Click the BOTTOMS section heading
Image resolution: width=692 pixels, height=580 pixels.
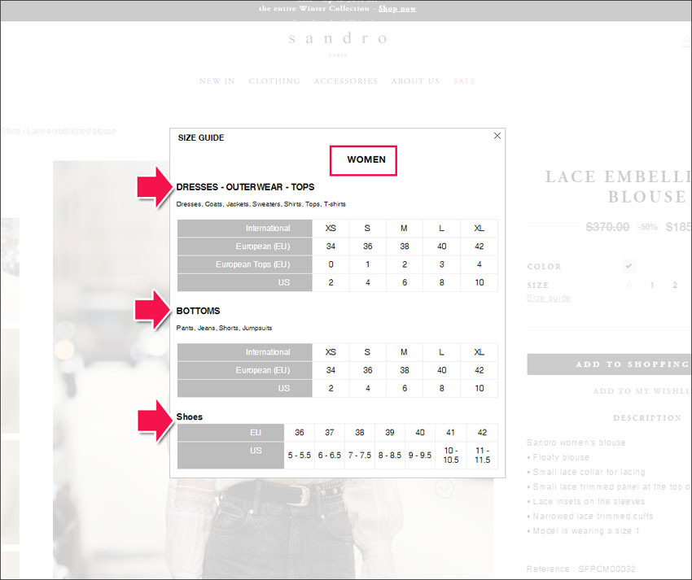pos(198,311)
